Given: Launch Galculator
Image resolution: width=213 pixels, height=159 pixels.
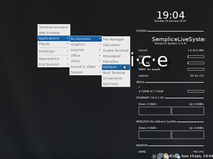Looking at the screenshot, I should (116, 45).
